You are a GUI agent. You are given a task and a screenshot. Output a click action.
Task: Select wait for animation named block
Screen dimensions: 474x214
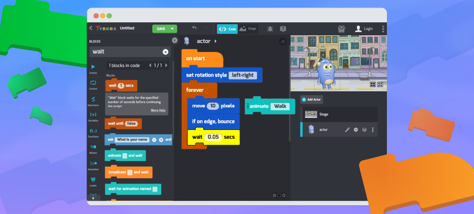pyautogui.click(x=133, y=189)
